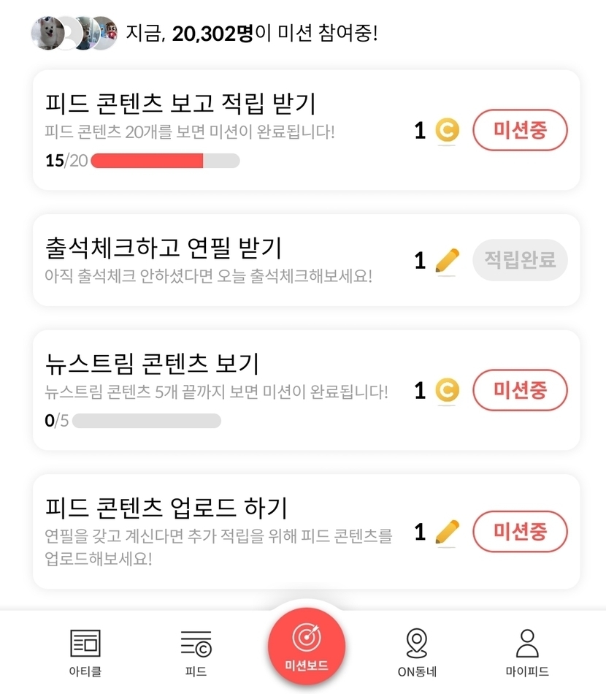Image resolution: width=606 pixels, height=694 pixels.
Task: Tap the coin icon for 뉴스트림 mission
Action: coord(447,391)
